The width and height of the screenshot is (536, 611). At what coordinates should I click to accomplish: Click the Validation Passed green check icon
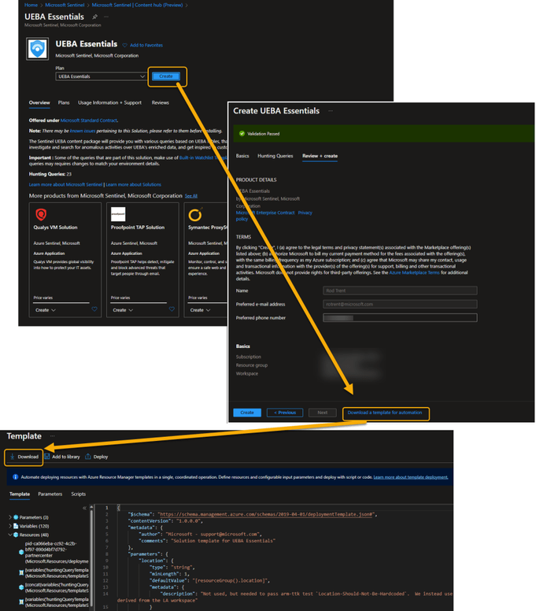(242, 134)
